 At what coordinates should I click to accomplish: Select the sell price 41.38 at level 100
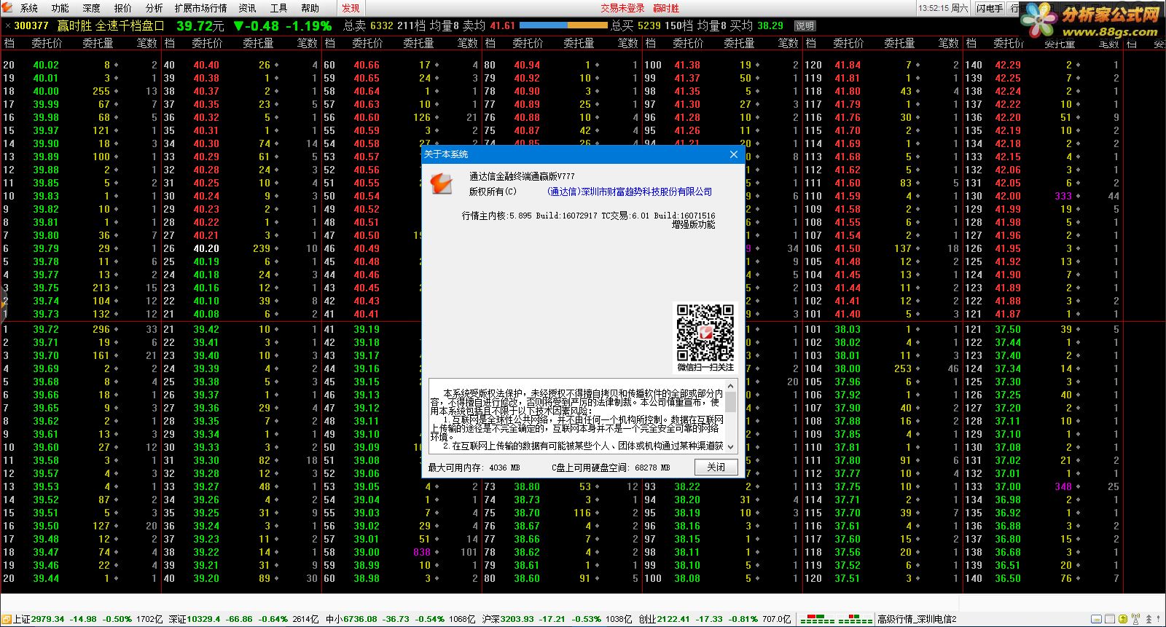coord(687,65)
